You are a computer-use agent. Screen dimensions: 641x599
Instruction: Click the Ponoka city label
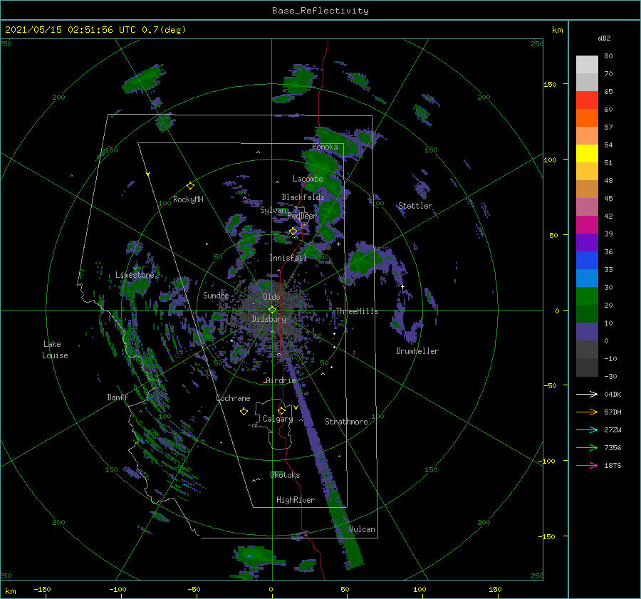coord(325,147)
